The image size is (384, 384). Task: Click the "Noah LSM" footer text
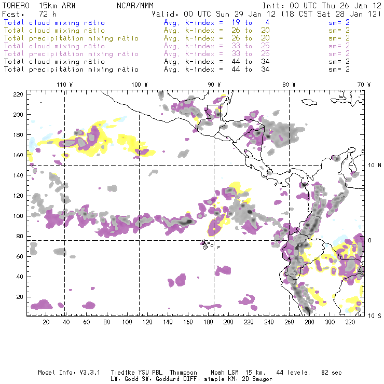[x=225, y=373]
